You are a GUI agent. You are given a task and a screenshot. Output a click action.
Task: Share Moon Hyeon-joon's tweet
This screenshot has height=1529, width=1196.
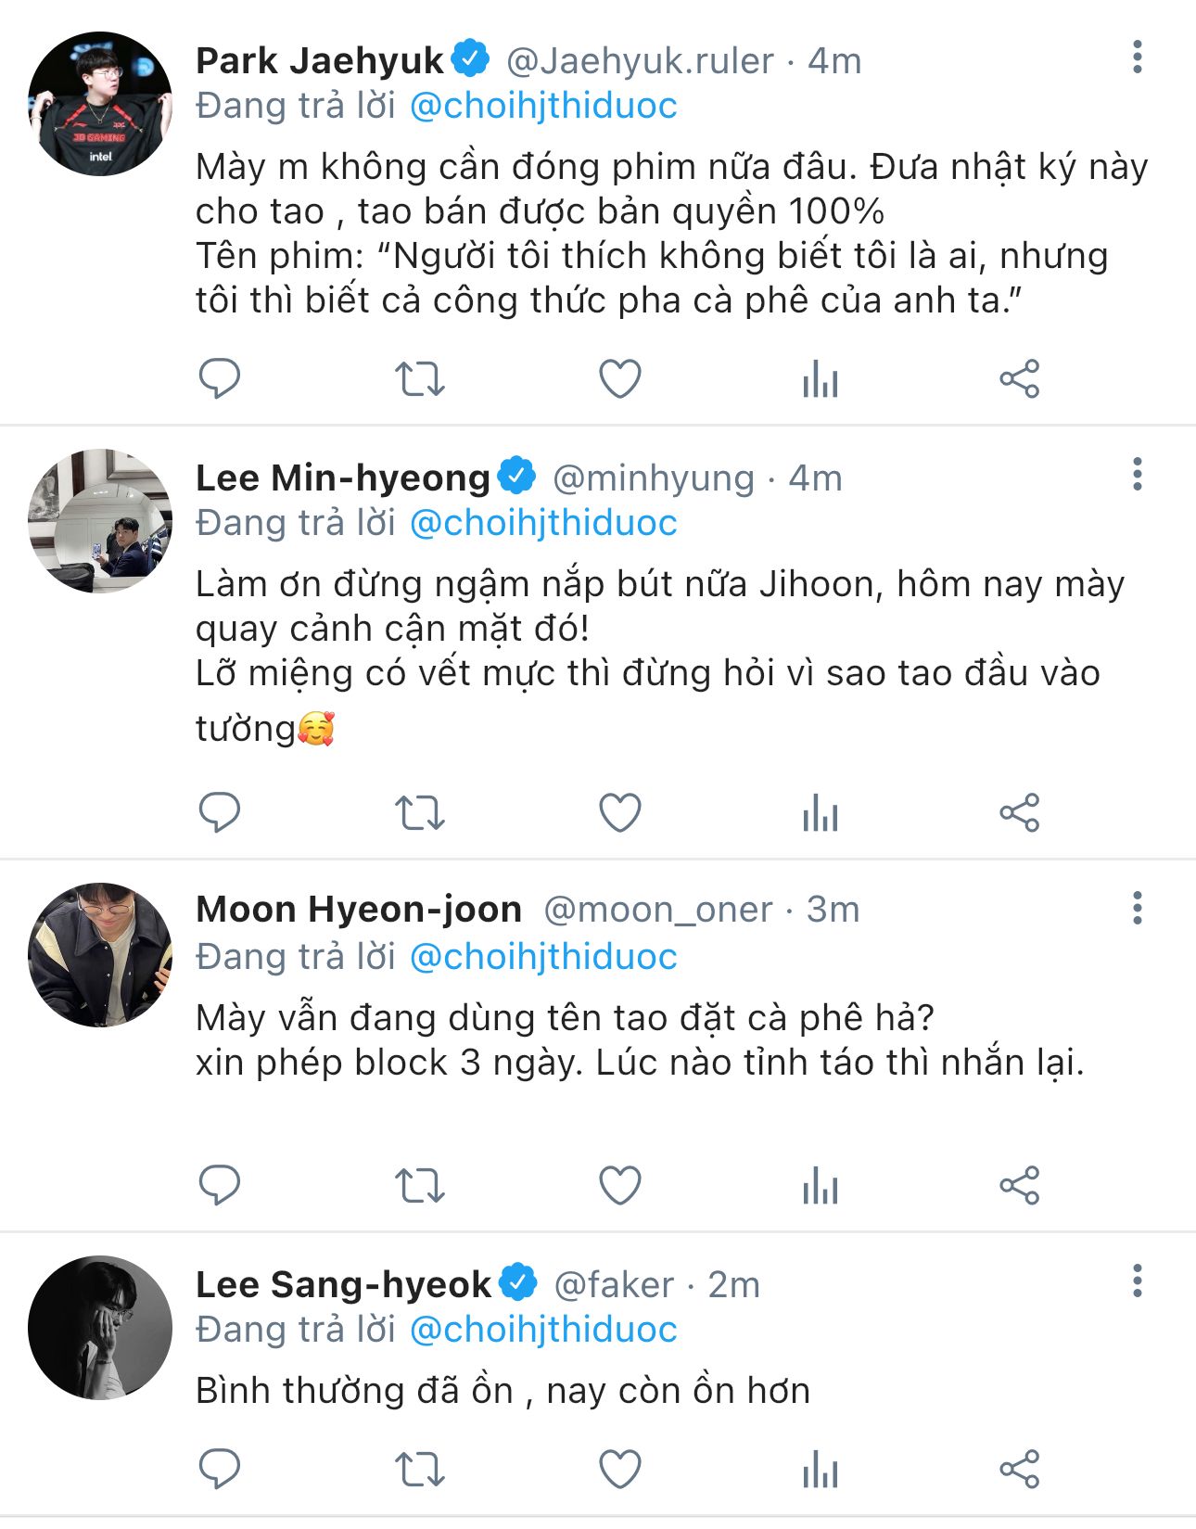1020,1185
